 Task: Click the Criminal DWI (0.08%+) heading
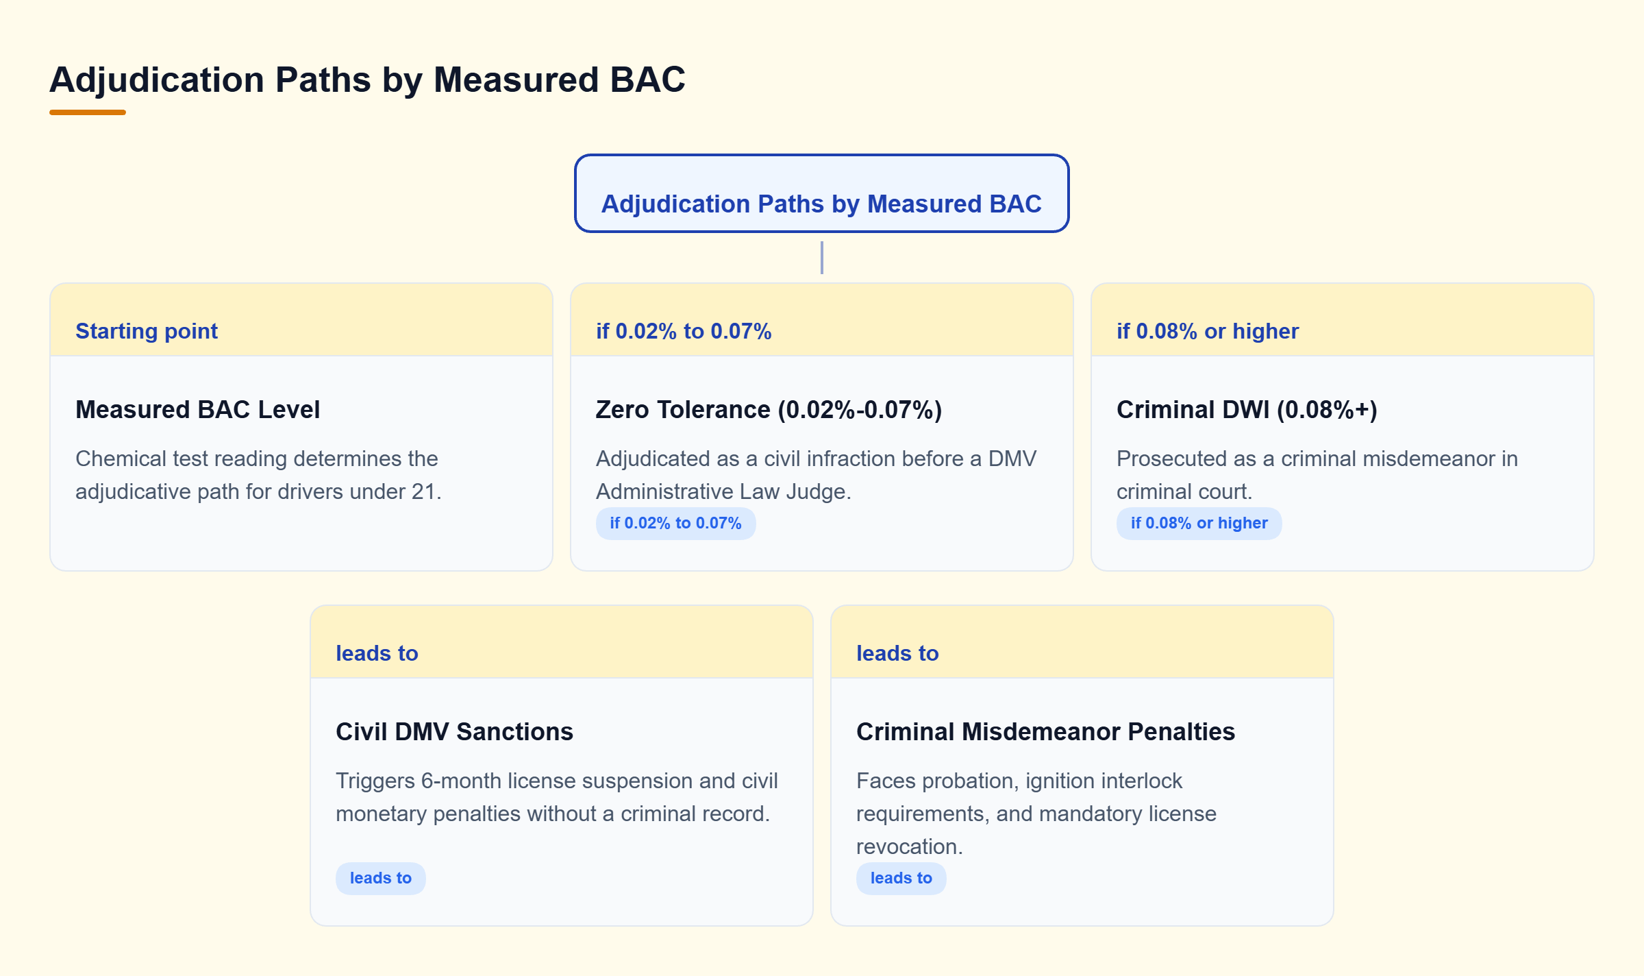pyautogui.click(x=1247, y=409)
